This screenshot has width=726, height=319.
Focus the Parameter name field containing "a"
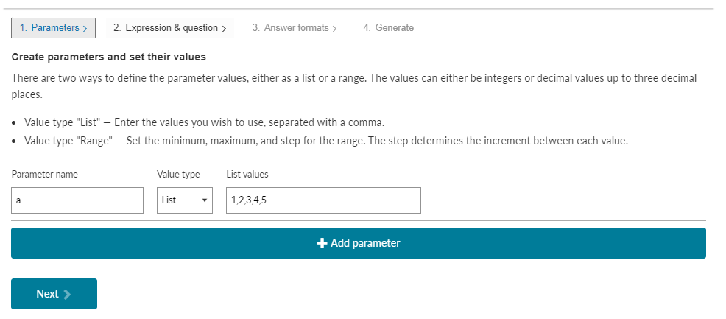pos(77,200)
